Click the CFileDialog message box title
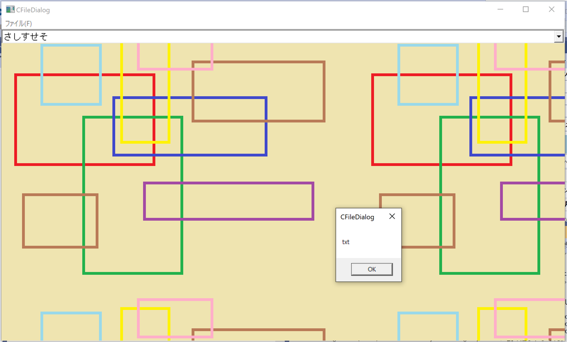This screenshot has height=342, width=567. click(357, 217)
